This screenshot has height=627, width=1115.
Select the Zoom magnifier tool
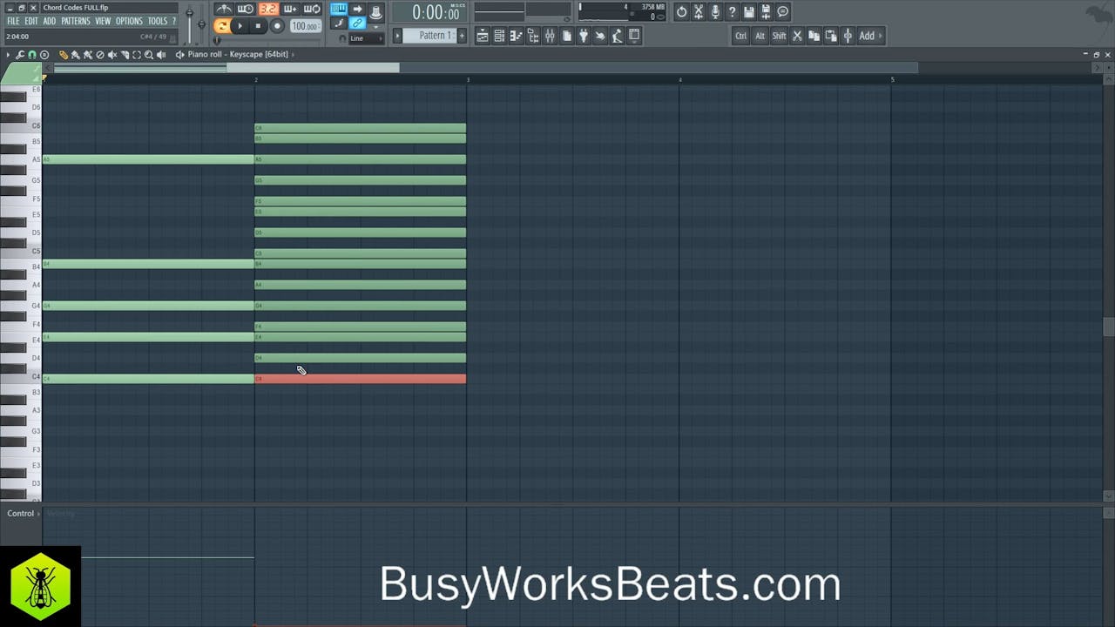[149, 55]
